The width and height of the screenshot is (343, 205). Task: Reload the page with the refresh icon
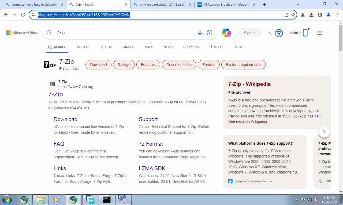(23, 15)
